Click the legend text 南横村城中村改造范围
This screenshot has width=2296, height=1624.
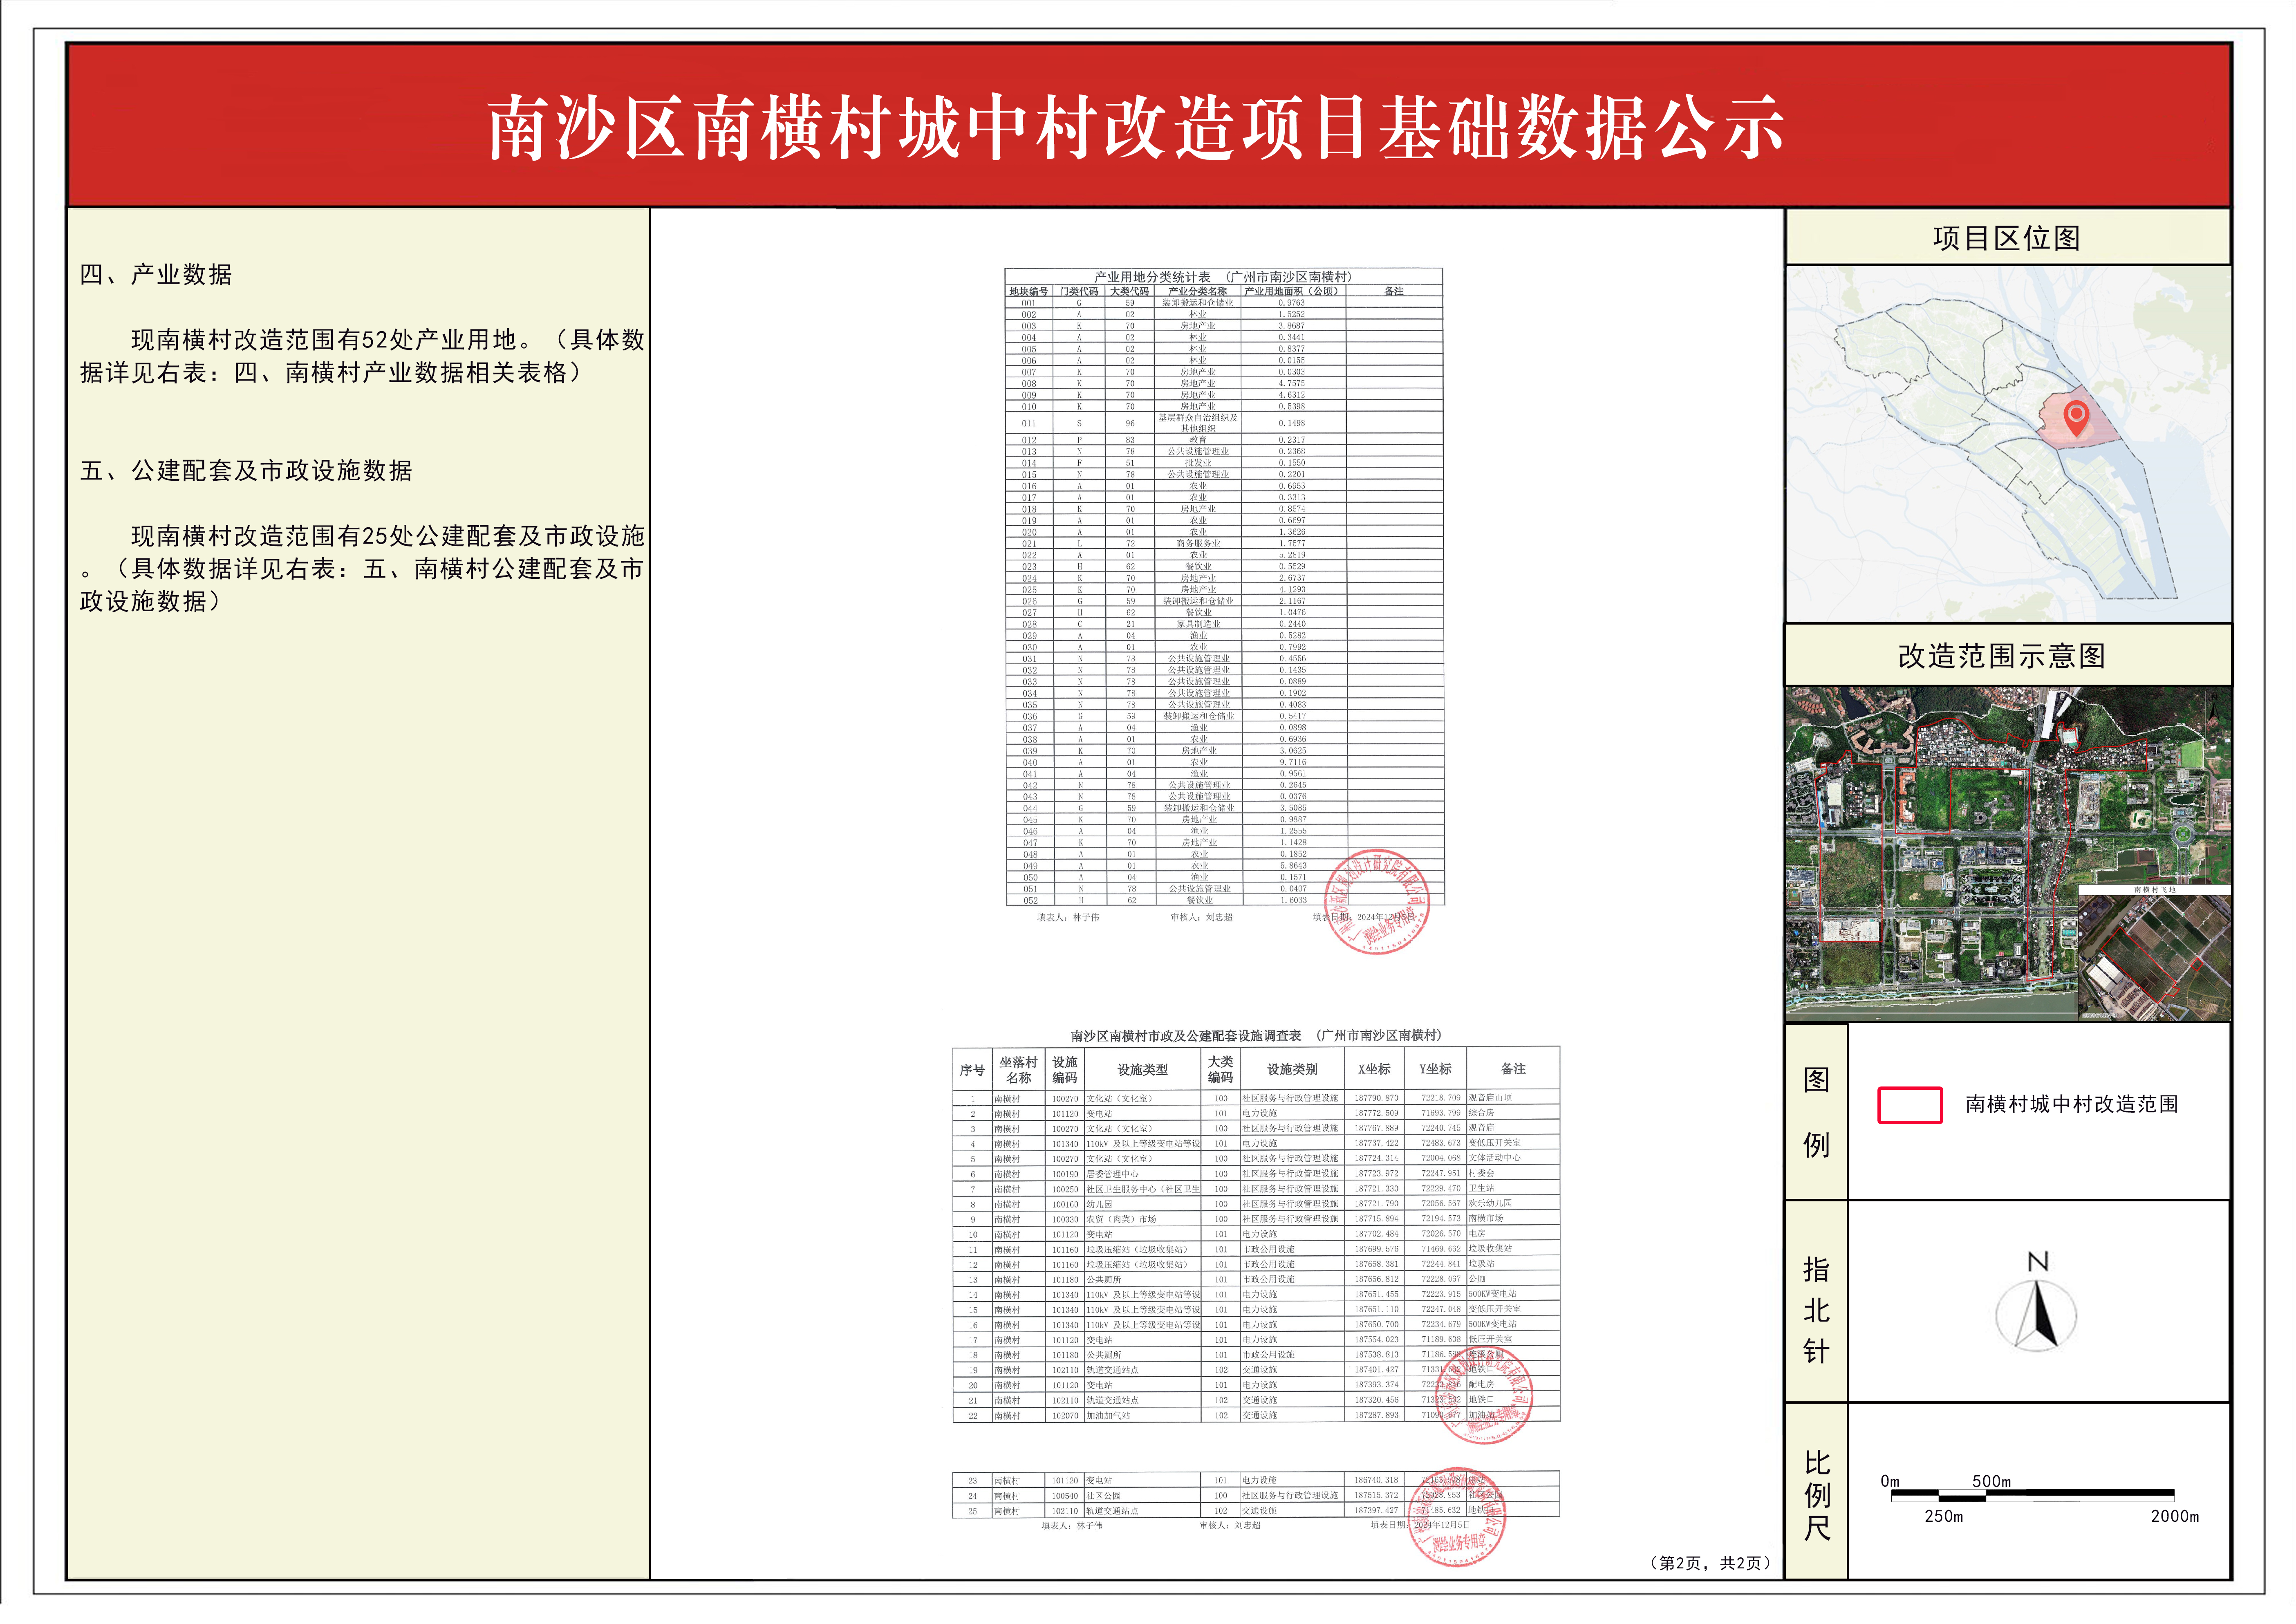2072,1104
